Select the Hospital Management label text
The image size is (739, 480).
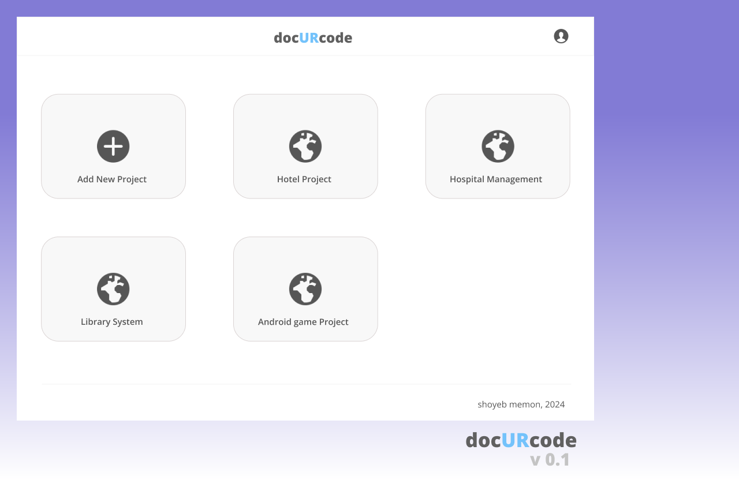tap(496, 179)
